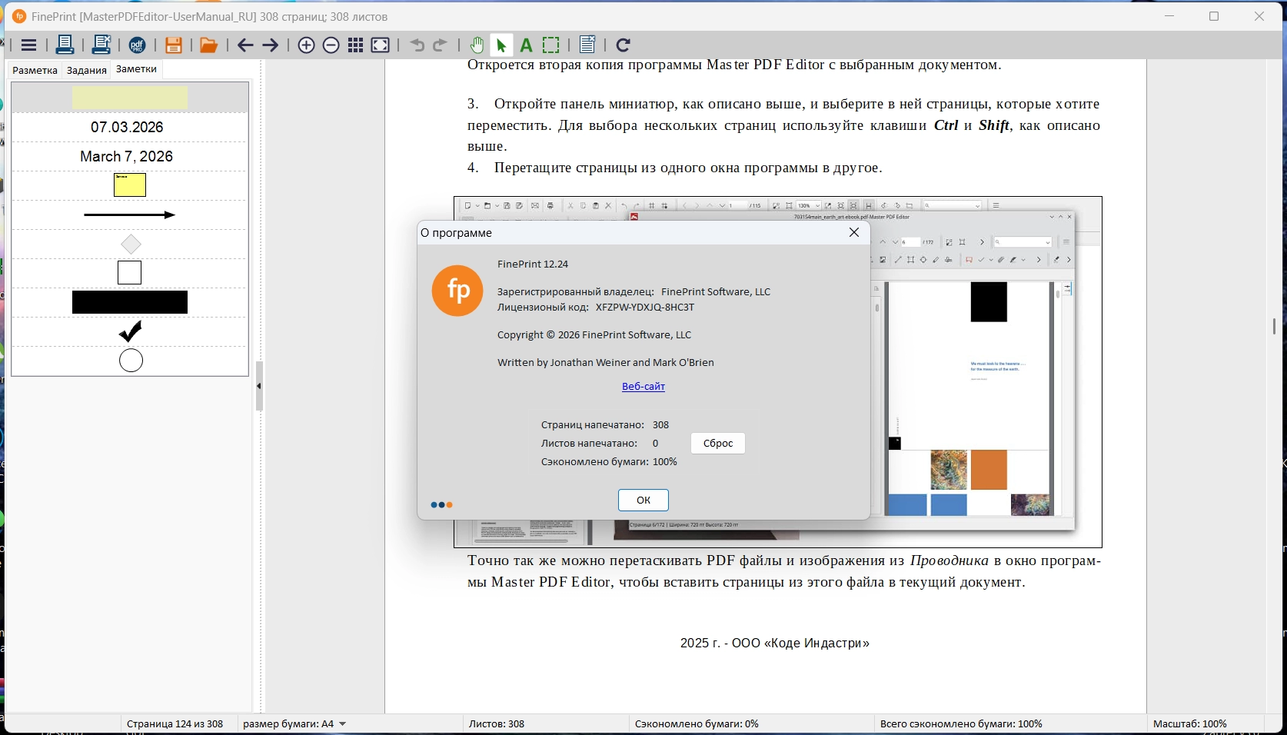Open the hamburger main menu
This screenshot has width=1287, height=735.
[28, 45]
